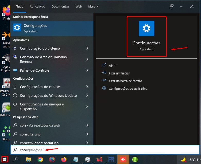Screen dimensions: 201x164
Task: Click mouse settings icon
Action: pyautogui.click(x=15, y=87)
